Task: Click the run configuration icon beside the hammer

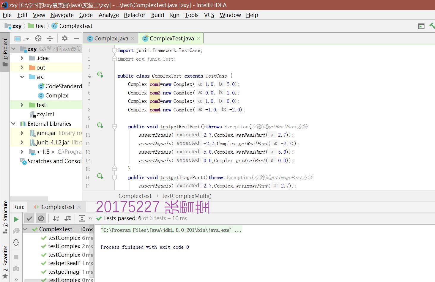Action: pos(421,26)
